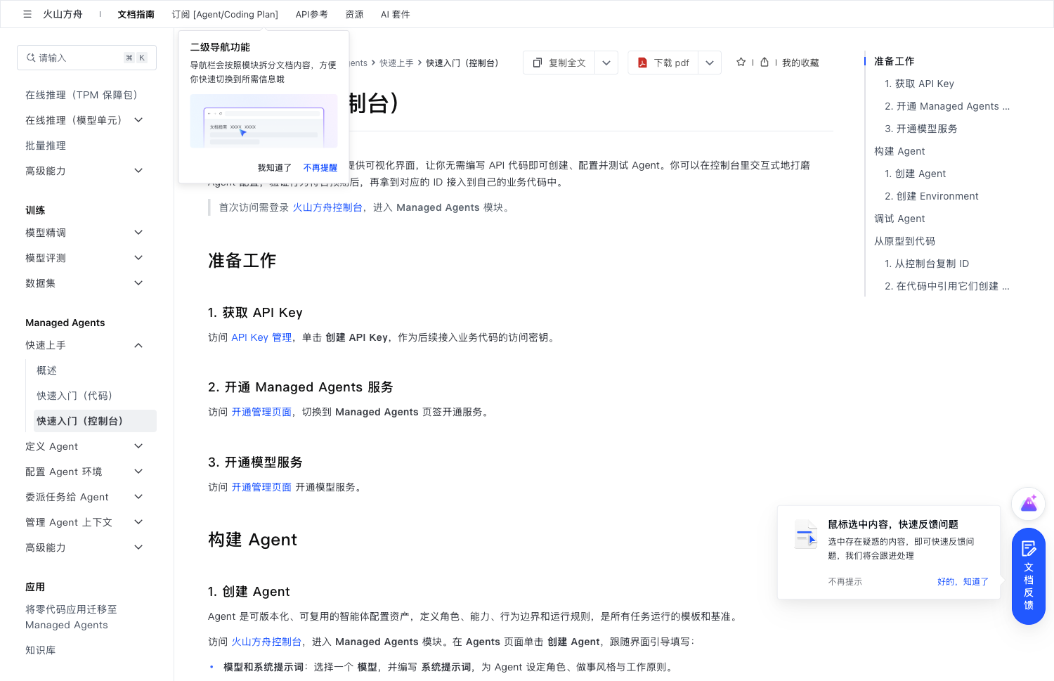
Task: Open 我的收藏 in the toolbar
Action: [800, 63]
